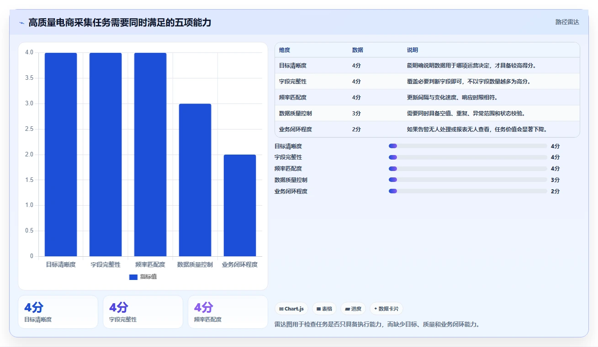Click the 业务闭环程度 progress bar track
The width and height of the screenshot is (598, 347).
pyautogui.click(x=468, y=191)
